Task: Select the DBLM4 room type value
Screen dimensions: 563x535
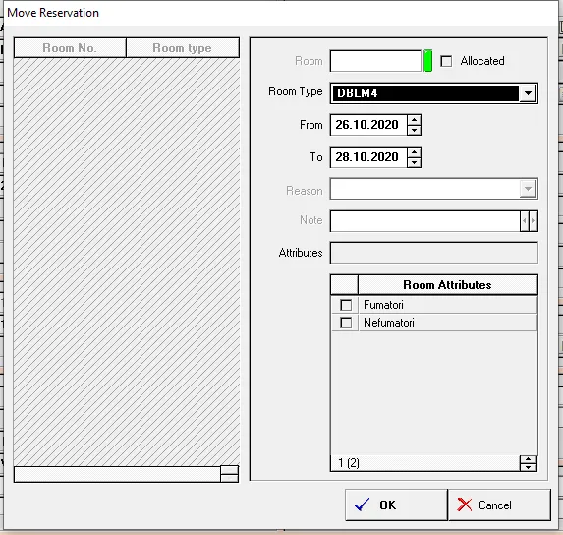Action: [424, 93]
